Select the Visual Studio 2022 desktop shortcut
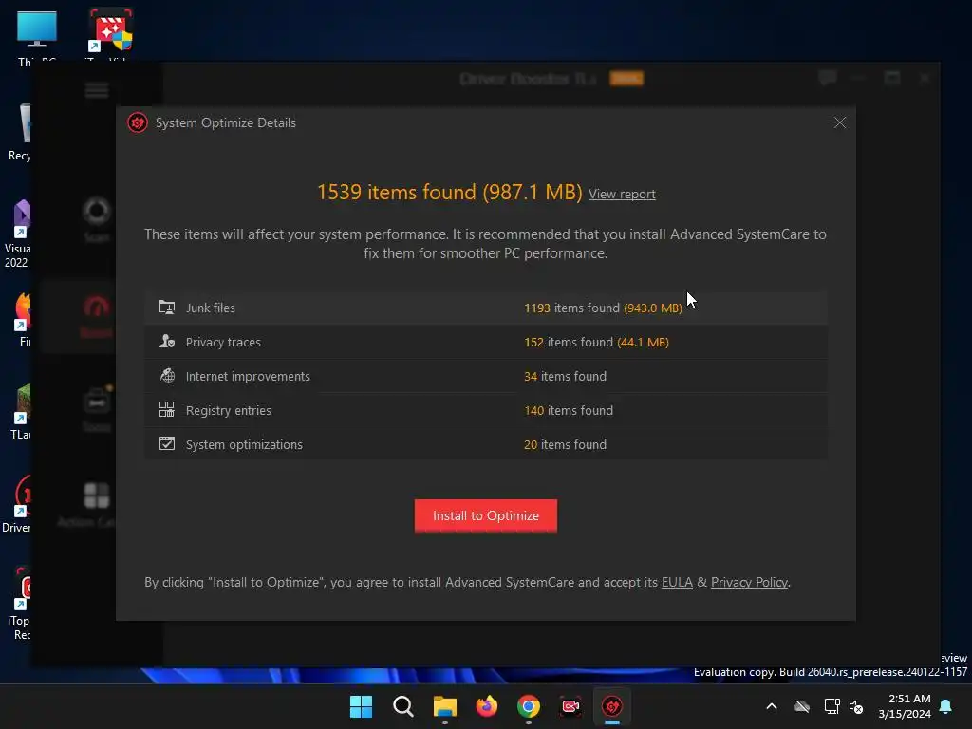 pos(17,234)
